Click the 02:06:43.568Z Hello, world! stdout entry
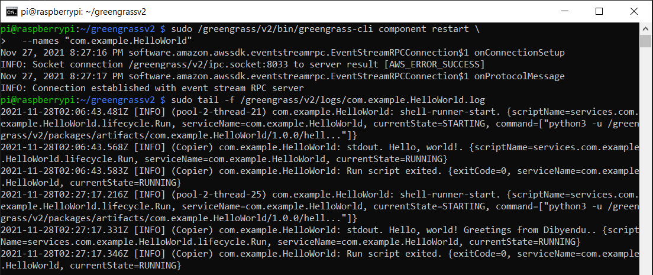 coord(320,153)
